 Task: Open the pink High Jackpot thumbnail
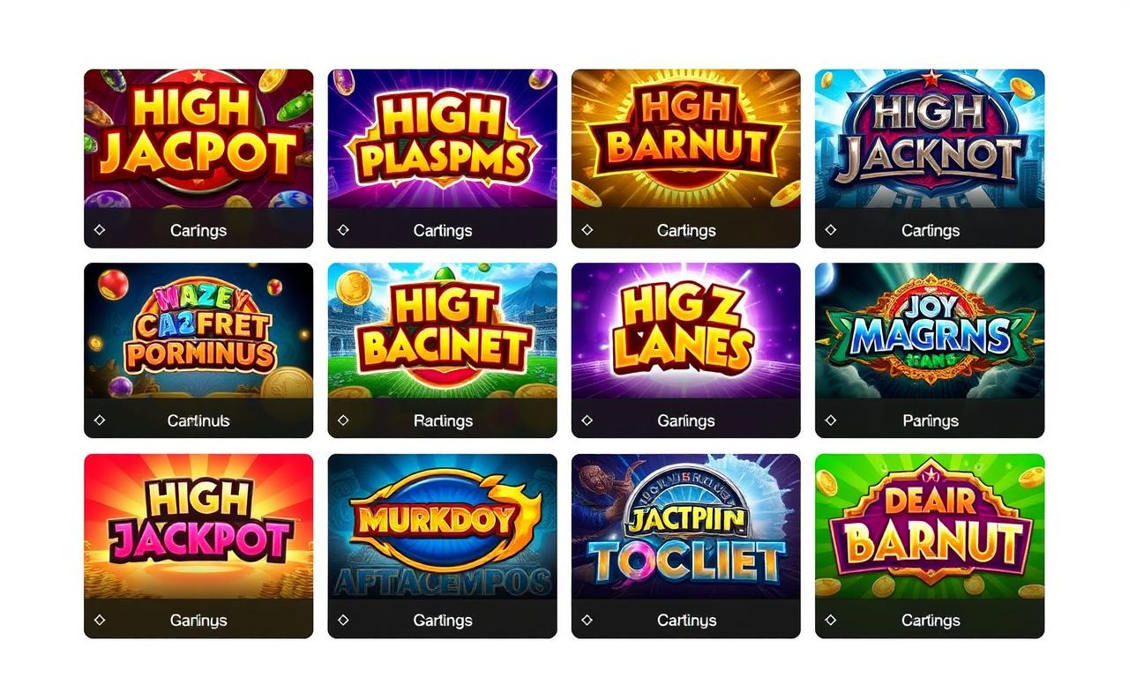[198, 527]
